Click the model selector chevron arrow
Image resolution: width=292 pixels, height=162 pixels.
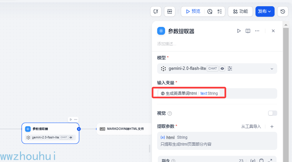click(272, 69)
